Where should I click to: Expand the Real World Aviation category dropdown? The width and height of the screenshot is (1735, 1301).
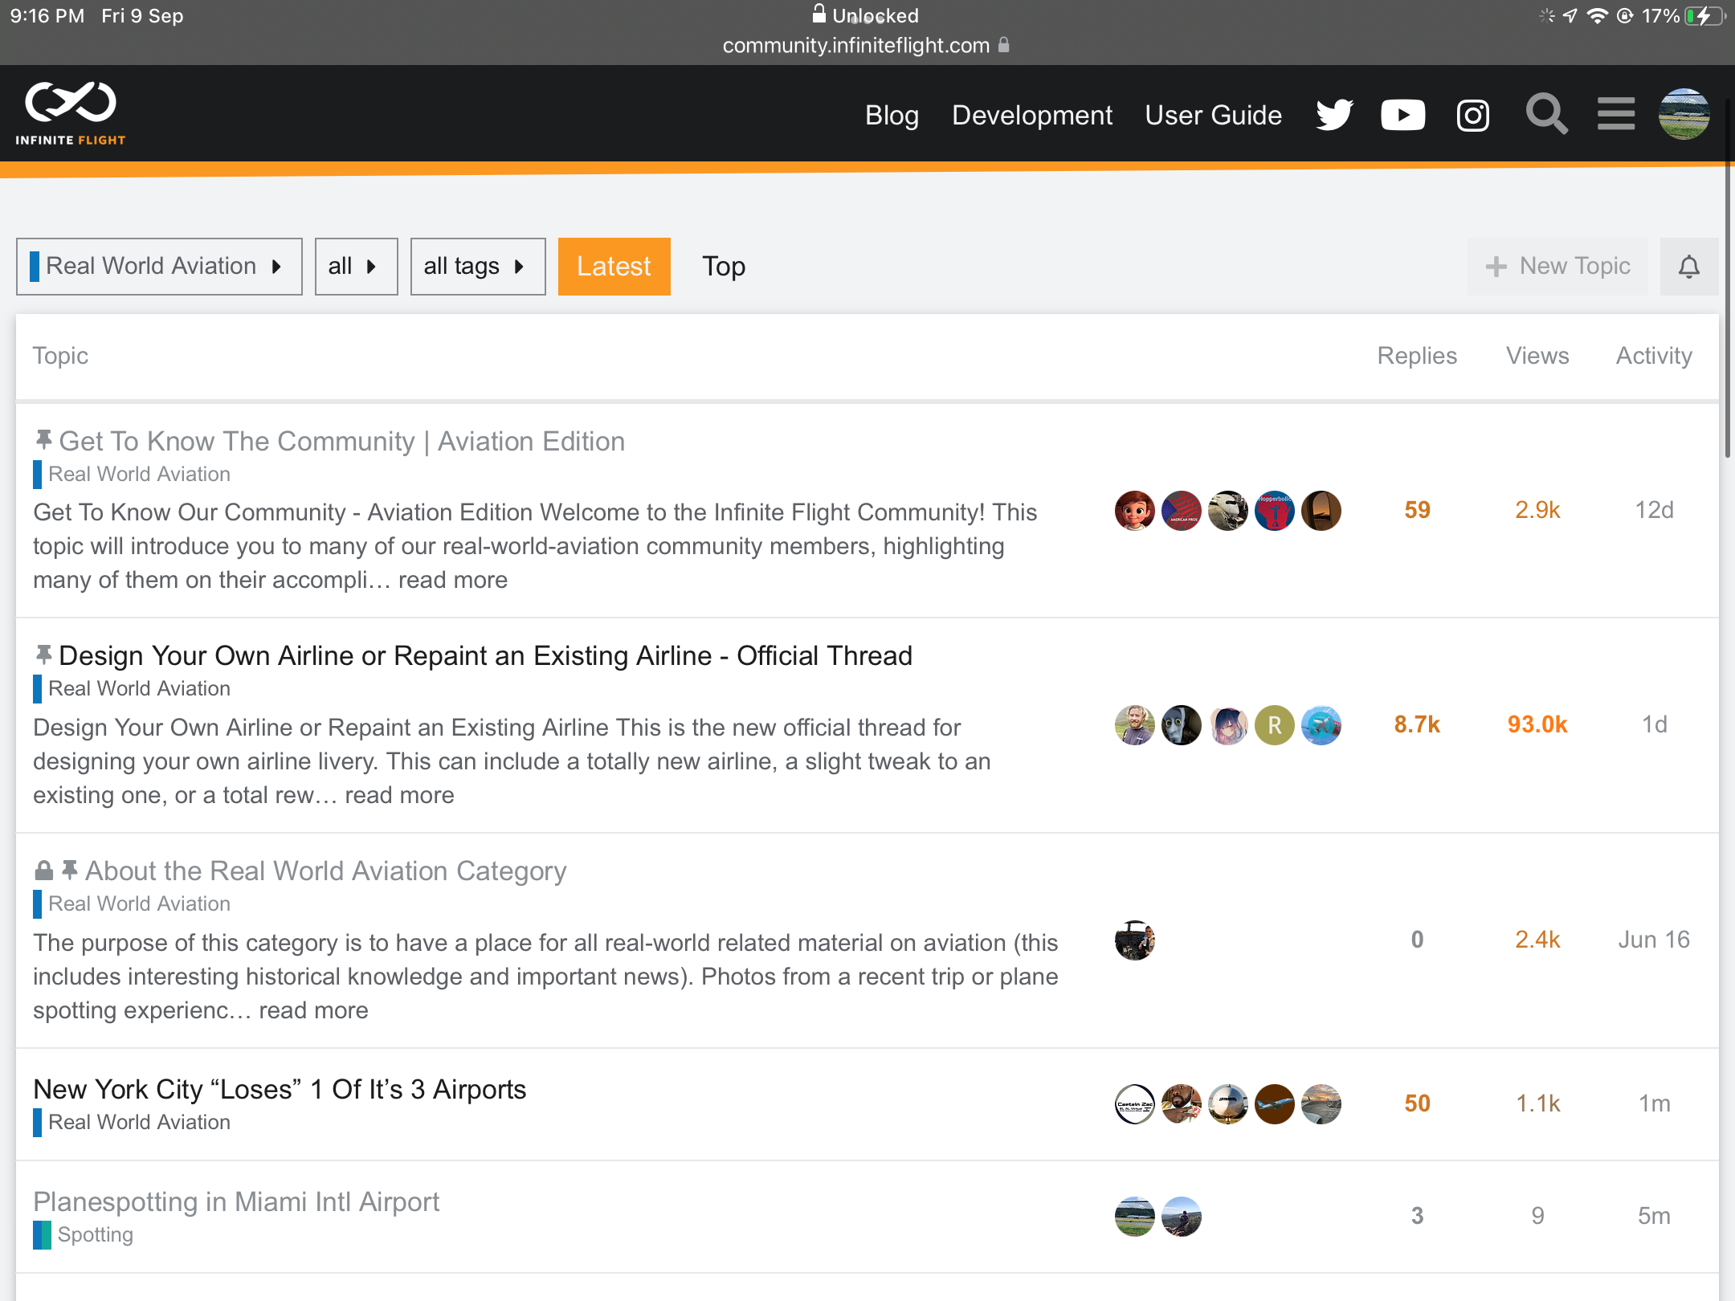159,267
